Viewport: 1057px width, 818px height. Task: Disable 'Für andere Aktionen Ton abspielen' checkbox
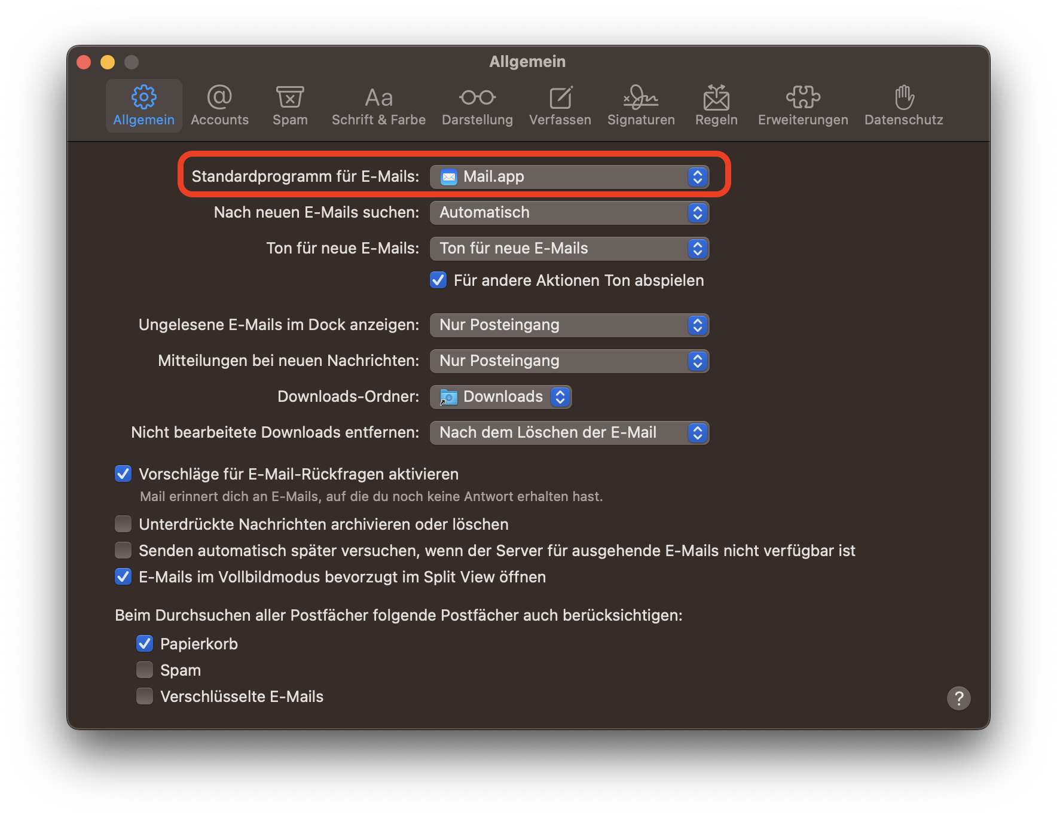(x=438, y=280)
